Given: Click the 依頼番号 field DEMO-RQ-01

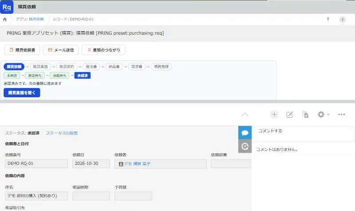Looking at the screenshot, I should click(x=36, y=163).
